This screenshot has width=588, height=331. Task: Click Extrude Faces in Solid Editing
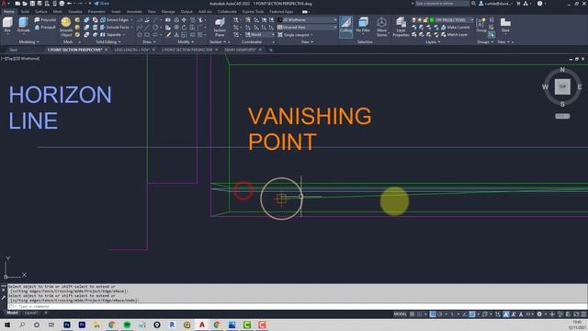coord(114,28)
